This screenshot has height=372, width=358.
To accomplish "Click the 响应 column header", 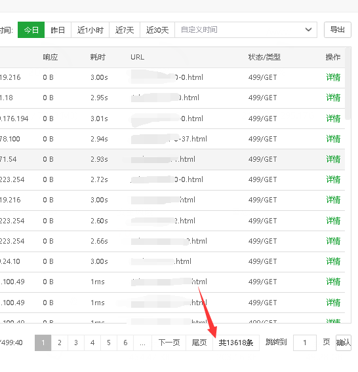I will tap(50, 57).
